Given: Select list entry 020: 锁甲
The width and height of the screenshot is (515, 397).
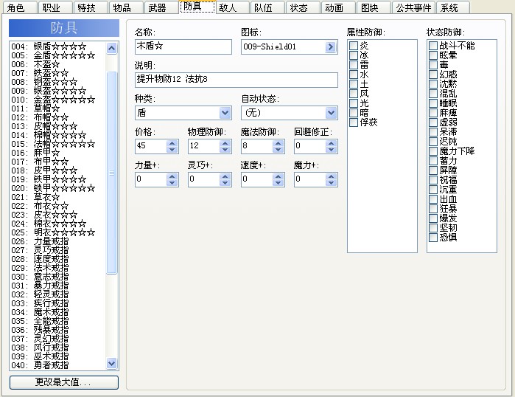Looking at the screenshot, I should [x=57, y=188].
